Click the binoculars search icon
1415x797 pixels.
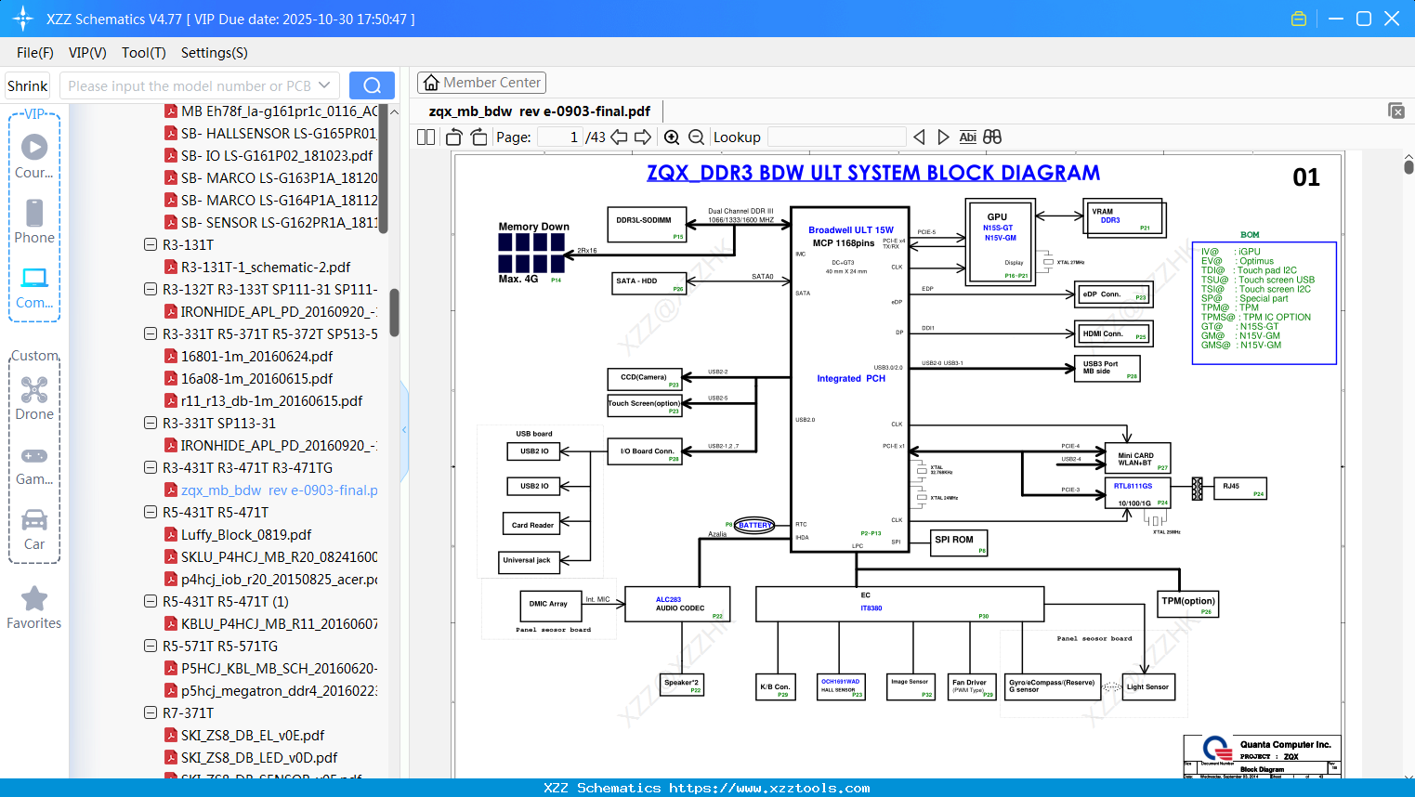point(992,137)
